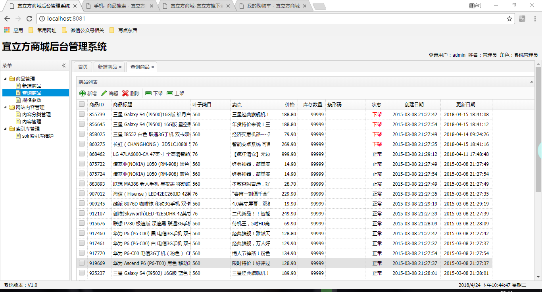Collapse the 索引库管理 tree node
Screen dimensions: 542x292
5,129
